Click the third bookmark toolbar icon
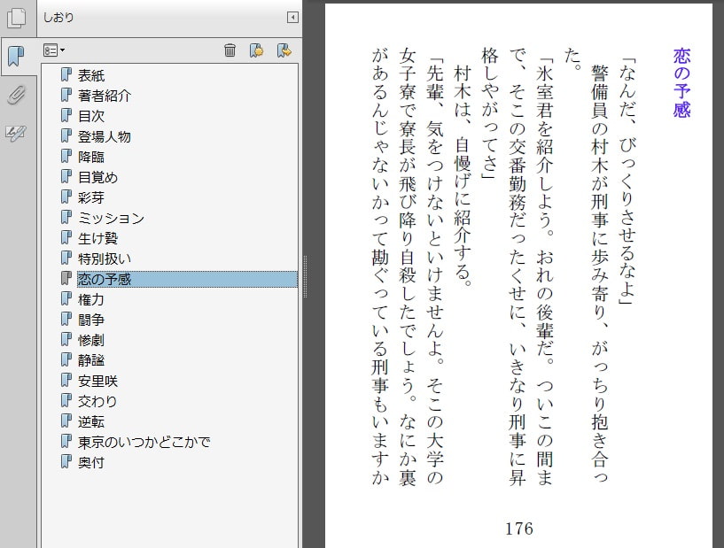The image size is (724, 548). coord(284,50)
